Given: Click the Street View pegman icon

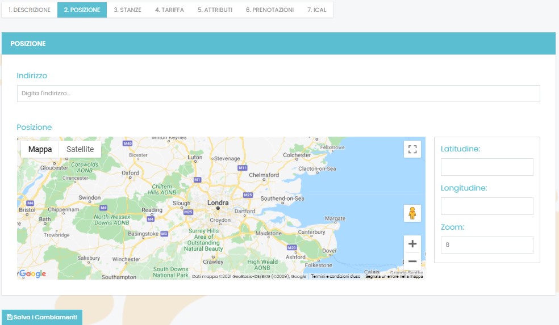Looking at the screenshot, I should (412, 213).
